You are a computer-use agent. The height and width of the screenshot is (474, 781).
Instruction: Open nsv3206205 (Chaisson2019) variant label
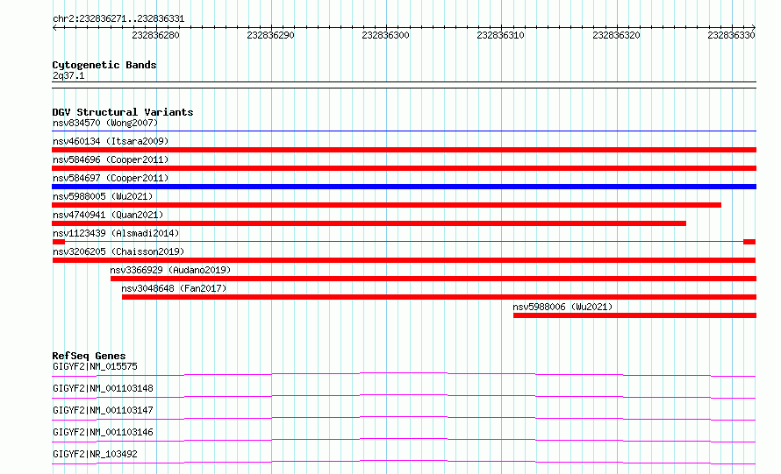(118, 251)
